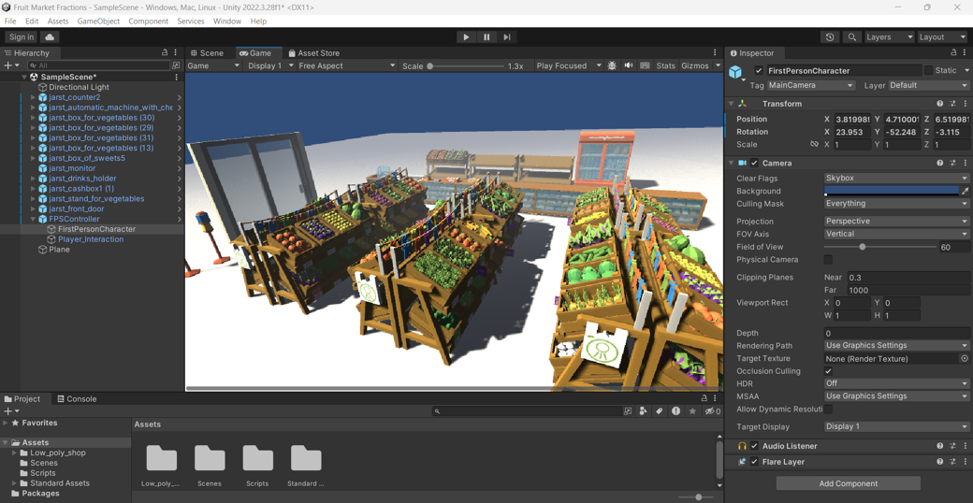Click the Sign in button

(21, 37)
